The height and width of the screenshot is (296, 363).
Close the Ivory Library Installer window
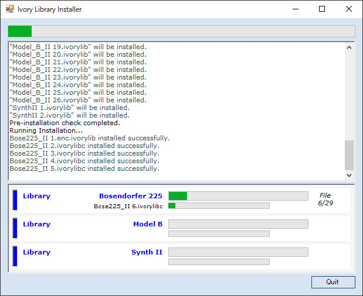(349, 9)
